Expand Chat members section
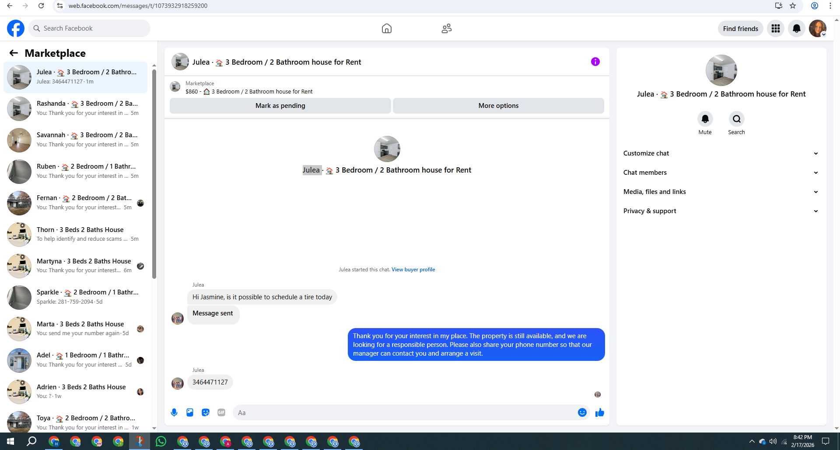 coord(721,173)
